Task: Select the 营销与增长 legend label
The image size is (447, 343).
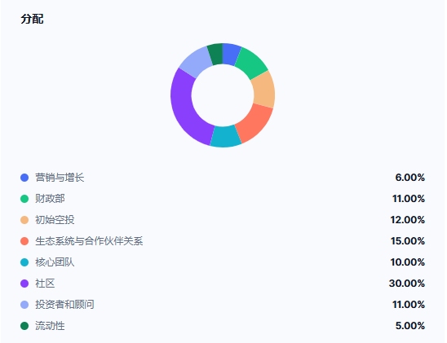Action: click(x=60, y=178)
